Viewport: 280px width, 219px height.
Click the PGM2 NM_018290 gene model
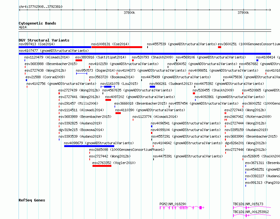pyautogui.click(x=182, y=208)
